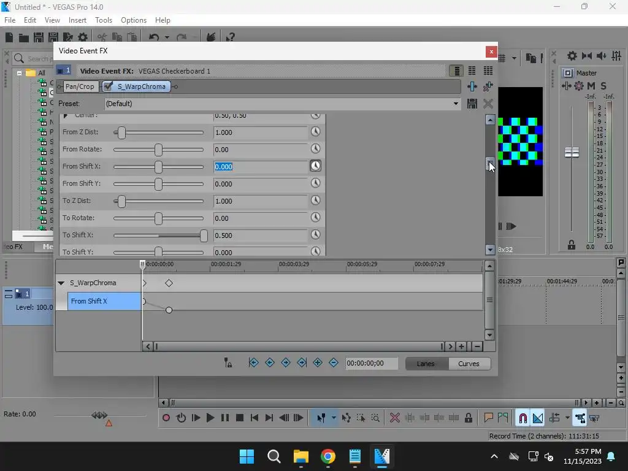Select the From Shift X lane label
Screen dimensions: 628x471
tap(104, 301)
